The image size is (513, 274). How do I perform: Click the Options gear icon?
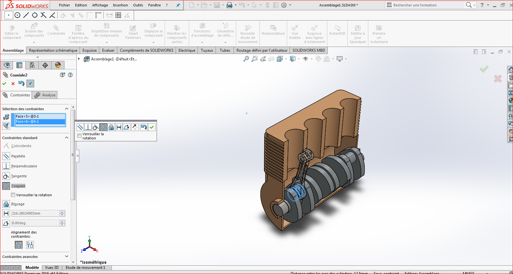pos(284,5)
